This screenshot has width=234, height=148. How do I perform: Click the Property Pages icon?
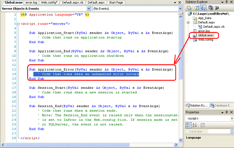click(x=202, y=125)
